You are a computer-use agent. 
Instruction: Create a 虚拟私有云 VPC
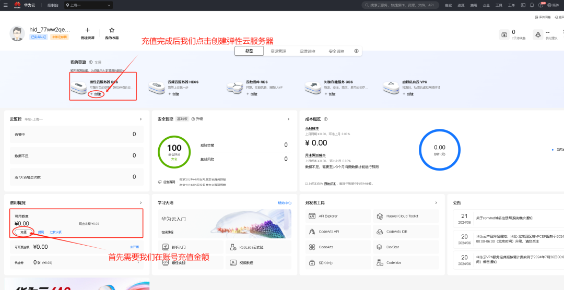pyautogui.click(x=408, y=94)
